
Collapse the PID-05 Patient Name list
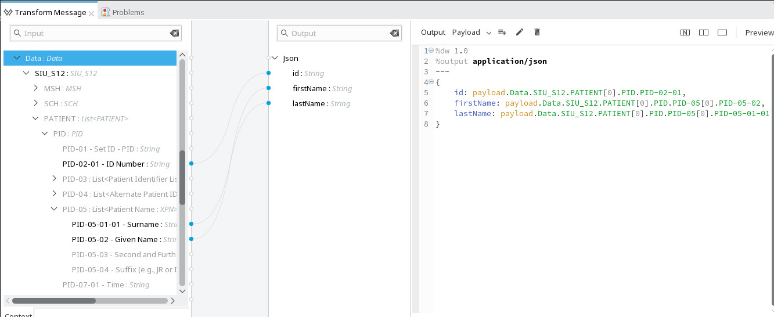coord(55,209)
